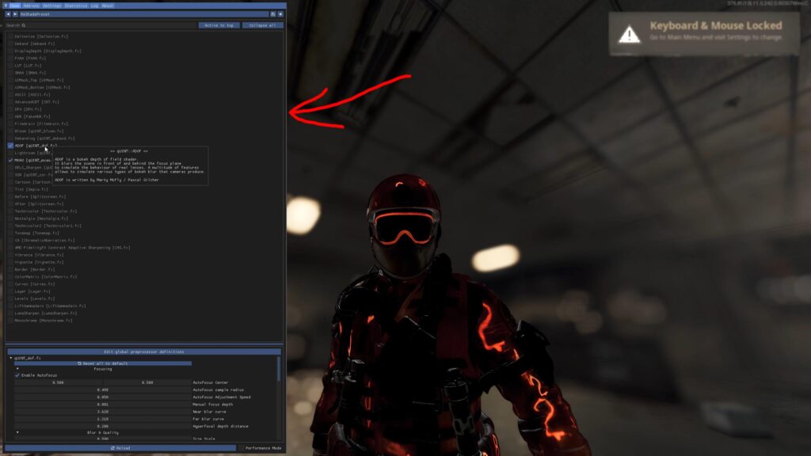811x456 pixels.
Task: Select FilmGrain [FilmGrain.fx] row
Action: click(x=41, y=123)
